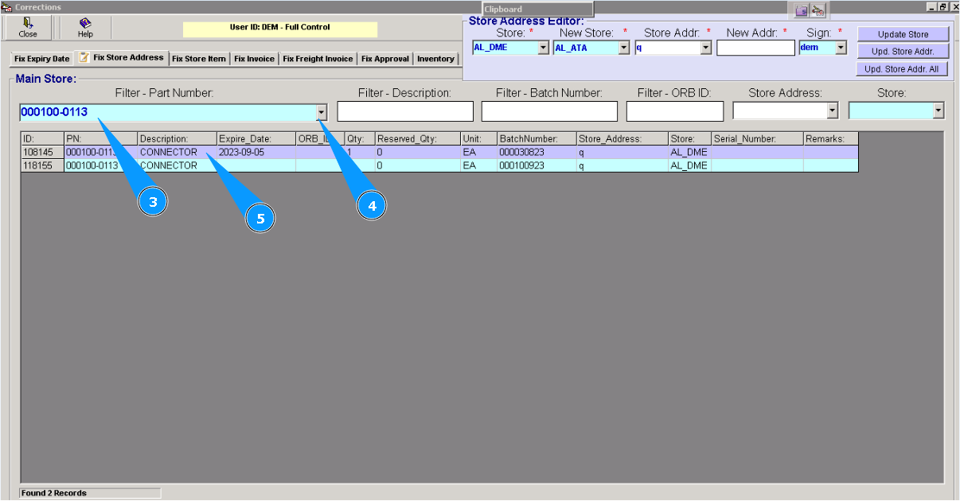The height and width of the screenshot is (501, 960).
Task: Click the Upd. Store Addr. button
Action: click(903, 52)
